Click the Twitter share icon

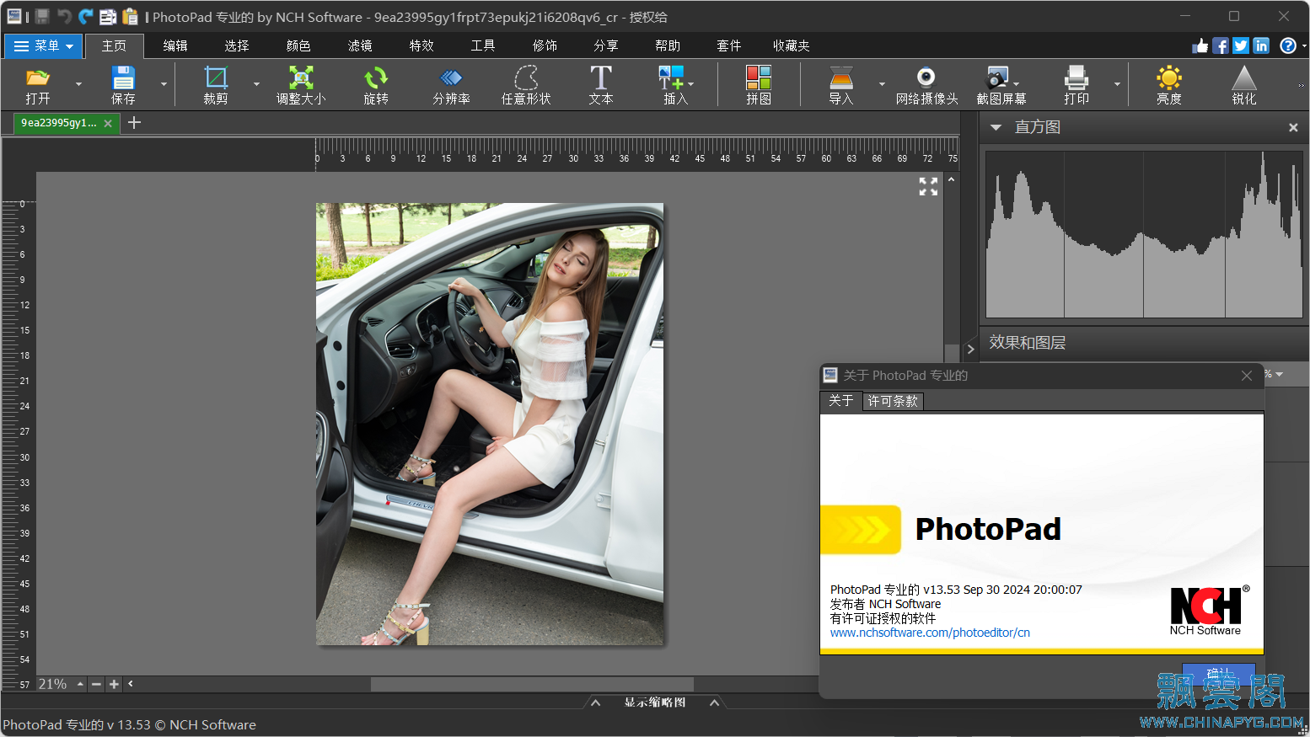(1241, 45)
